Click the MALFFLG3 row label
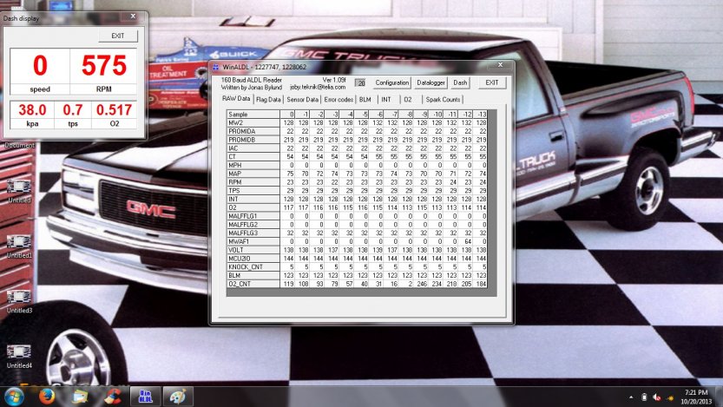 click(253, 233)
